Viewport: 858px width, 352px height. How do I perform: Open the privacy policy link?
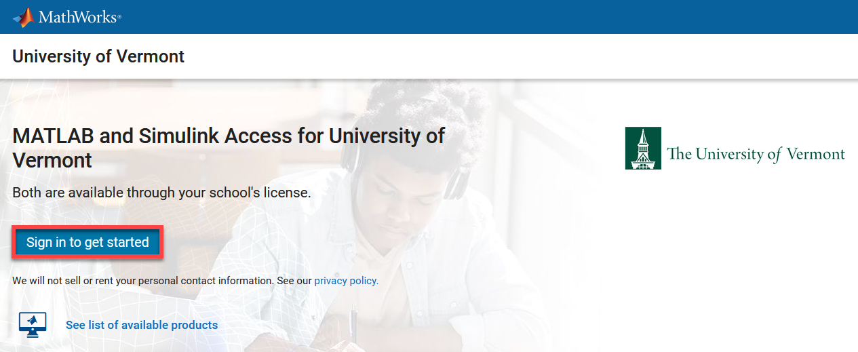tap(346, 280)
